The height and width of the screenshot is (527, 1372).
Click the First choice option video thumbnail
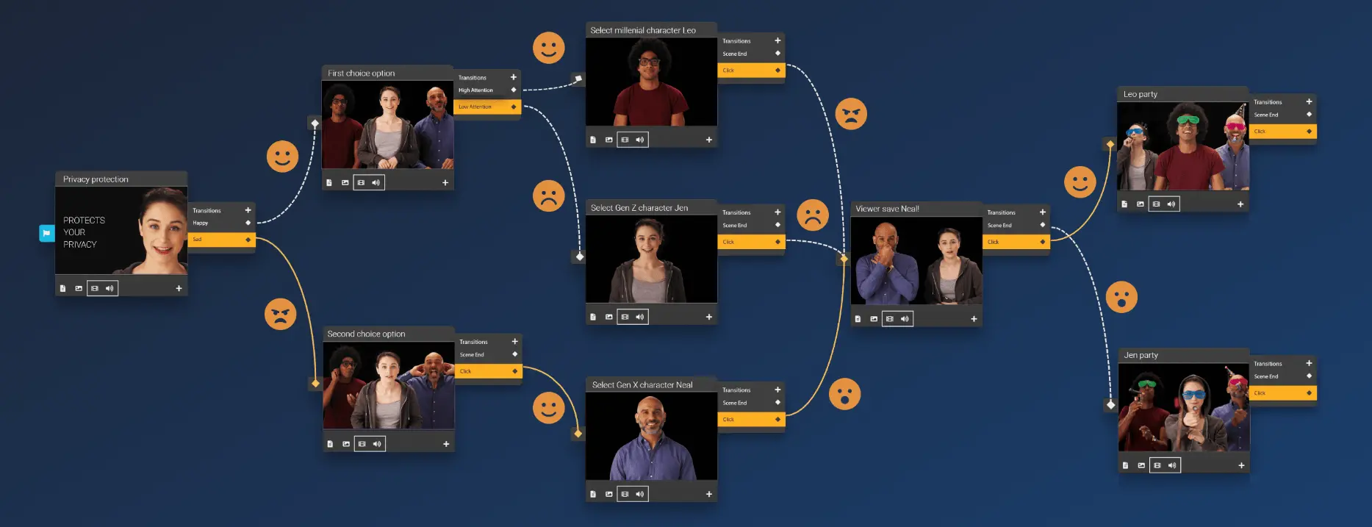click(x=388, y=125)
